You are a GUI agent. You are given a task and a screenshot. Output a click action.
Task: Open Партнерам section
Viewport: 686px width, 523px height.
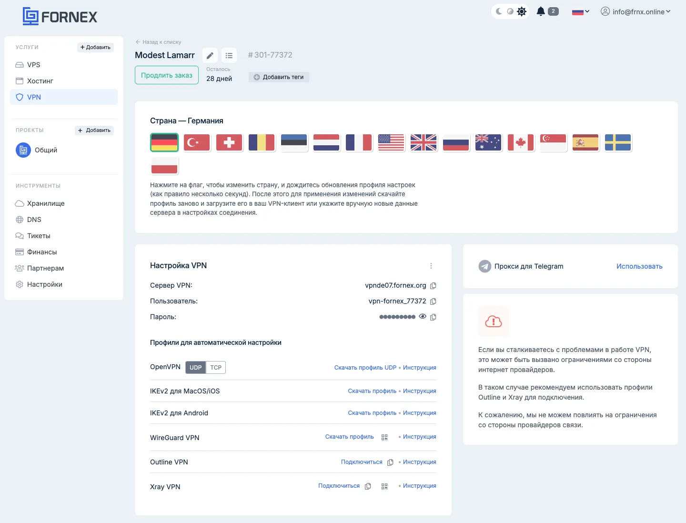coord(64,268)
